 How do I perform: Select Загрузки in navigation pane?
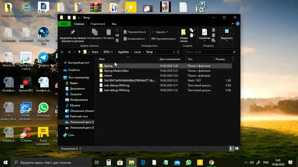73,94
